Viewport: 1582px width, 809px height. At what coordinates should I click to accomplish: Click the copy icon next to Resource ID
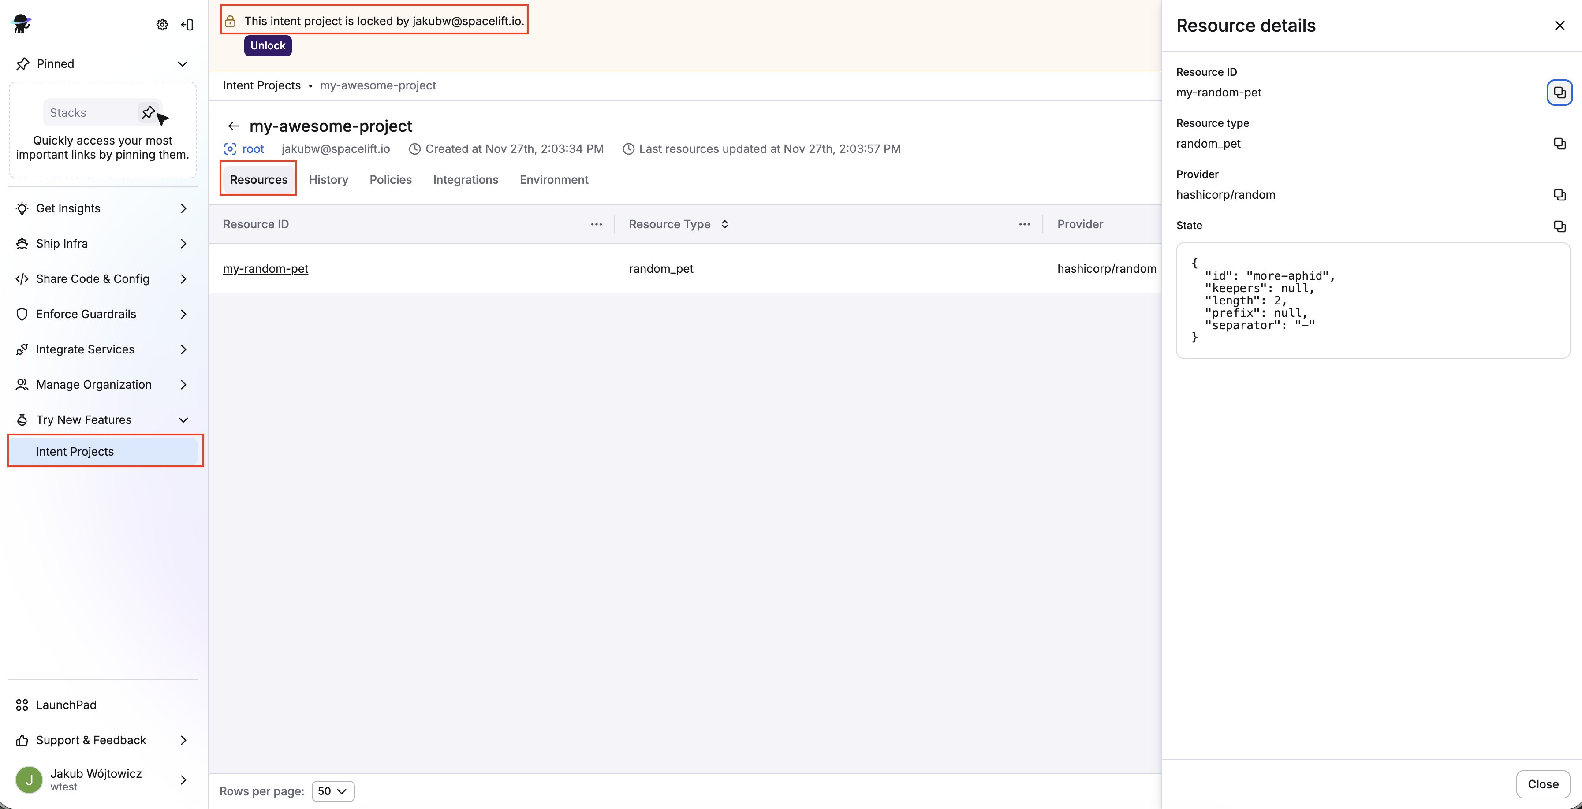(1560, 92)
